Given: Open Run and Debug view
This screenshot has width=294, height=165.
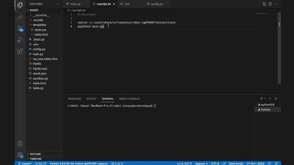Looking at the screenshot, I should (20, 40).
